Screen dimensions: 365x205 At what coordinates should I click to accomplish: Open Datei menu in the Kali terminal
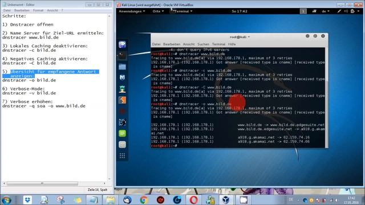[156, 44]
